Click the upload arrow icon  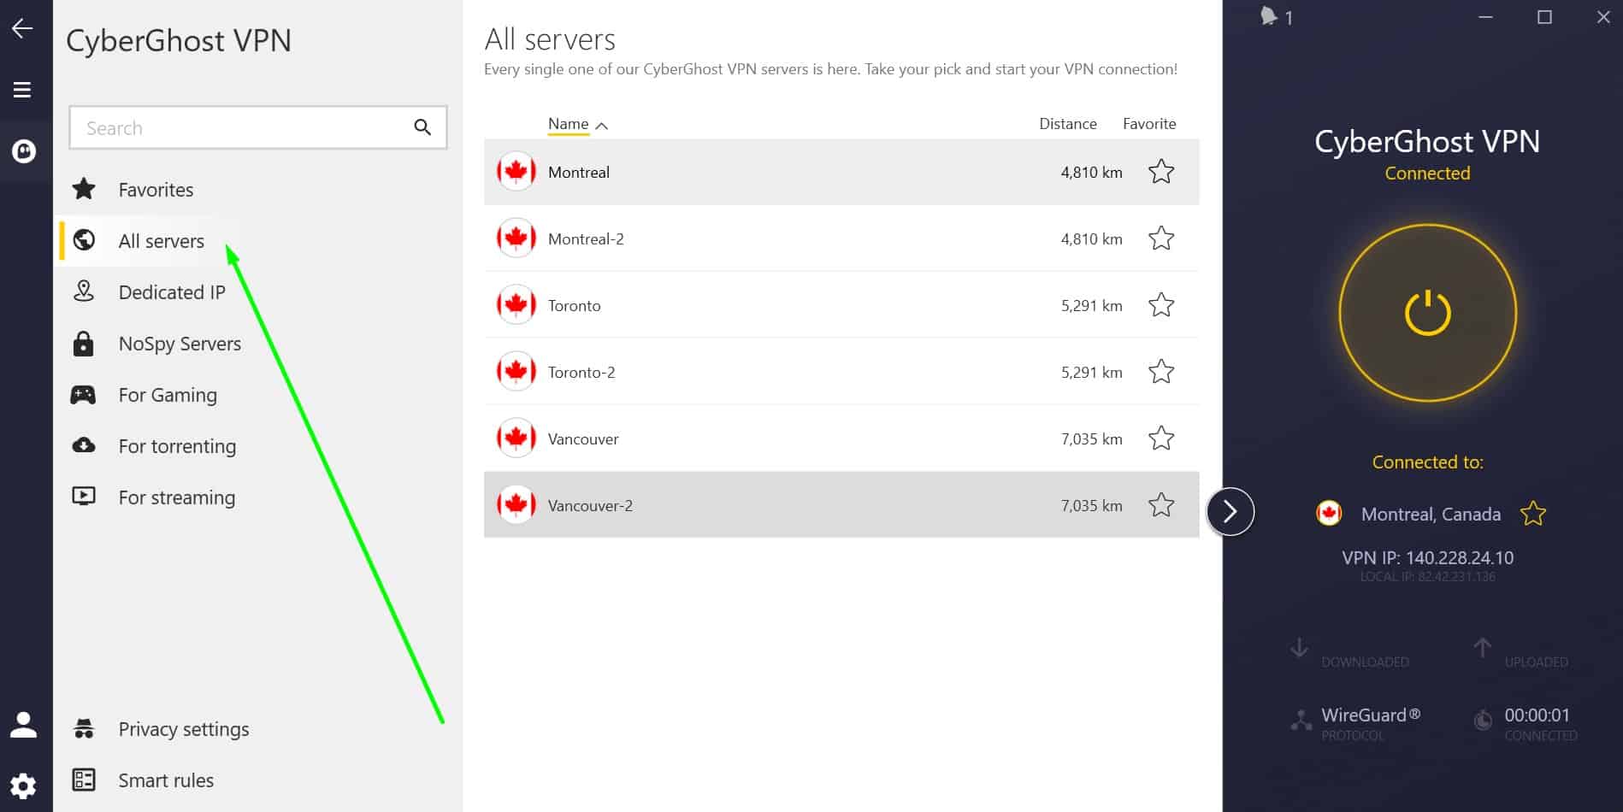click(x=1482, y=648)
